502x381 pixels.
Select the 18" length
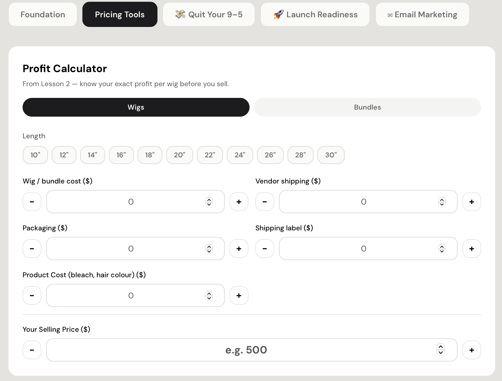tap(150, 155)
